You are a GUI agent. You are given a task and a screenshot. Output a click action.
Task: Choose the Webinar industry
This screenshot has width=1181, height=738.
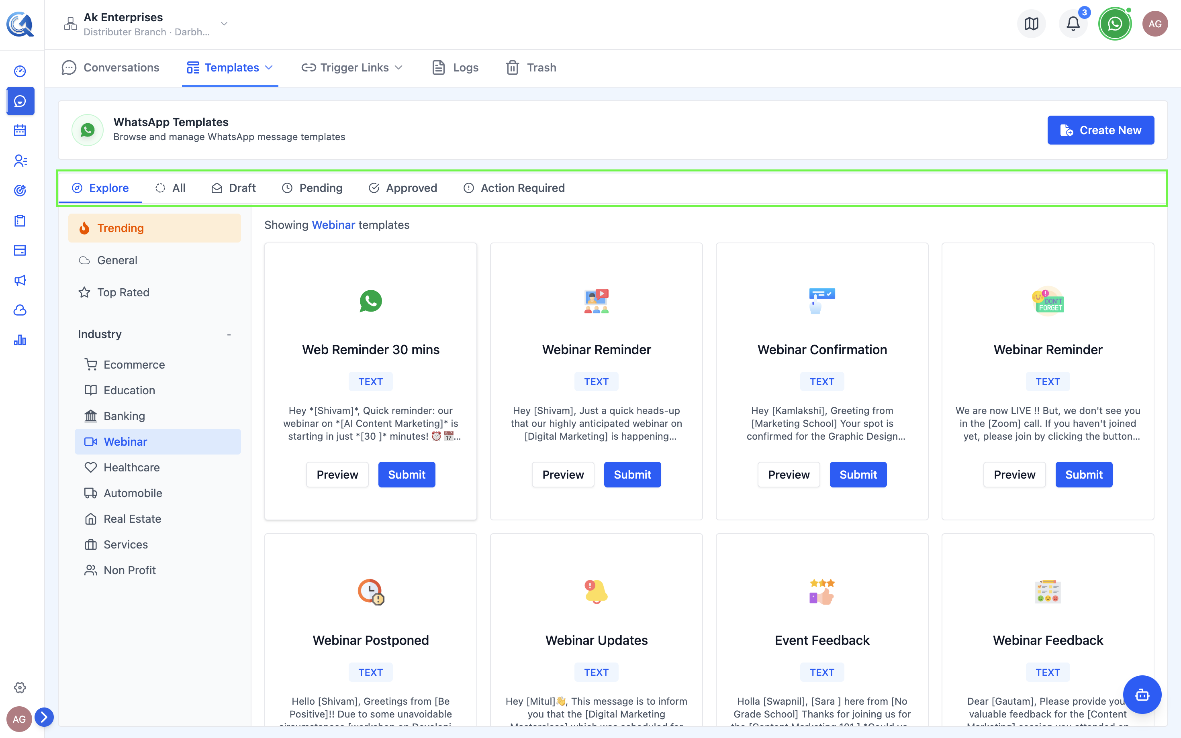(x=157, y=442)
